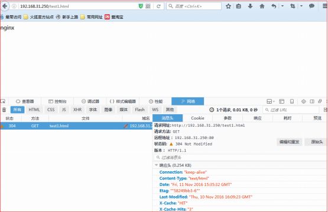Toggle the CSS request filter

coord(51,110)
